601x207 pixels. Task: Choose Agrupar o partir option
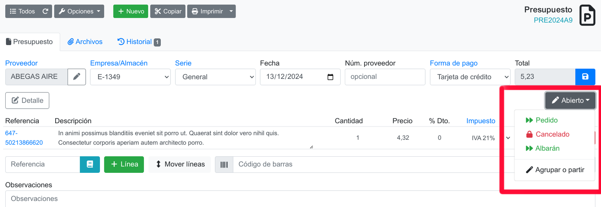555,170
